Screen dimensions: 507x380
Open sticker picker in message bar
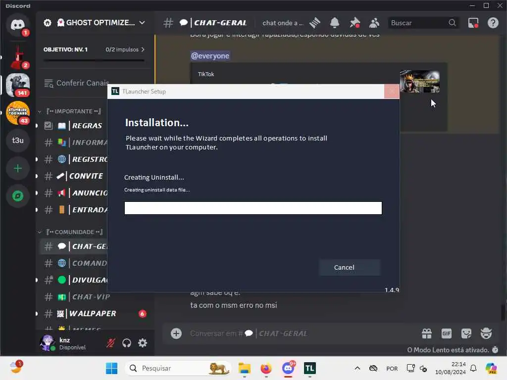pyautogui.click(x=466, y=333)
